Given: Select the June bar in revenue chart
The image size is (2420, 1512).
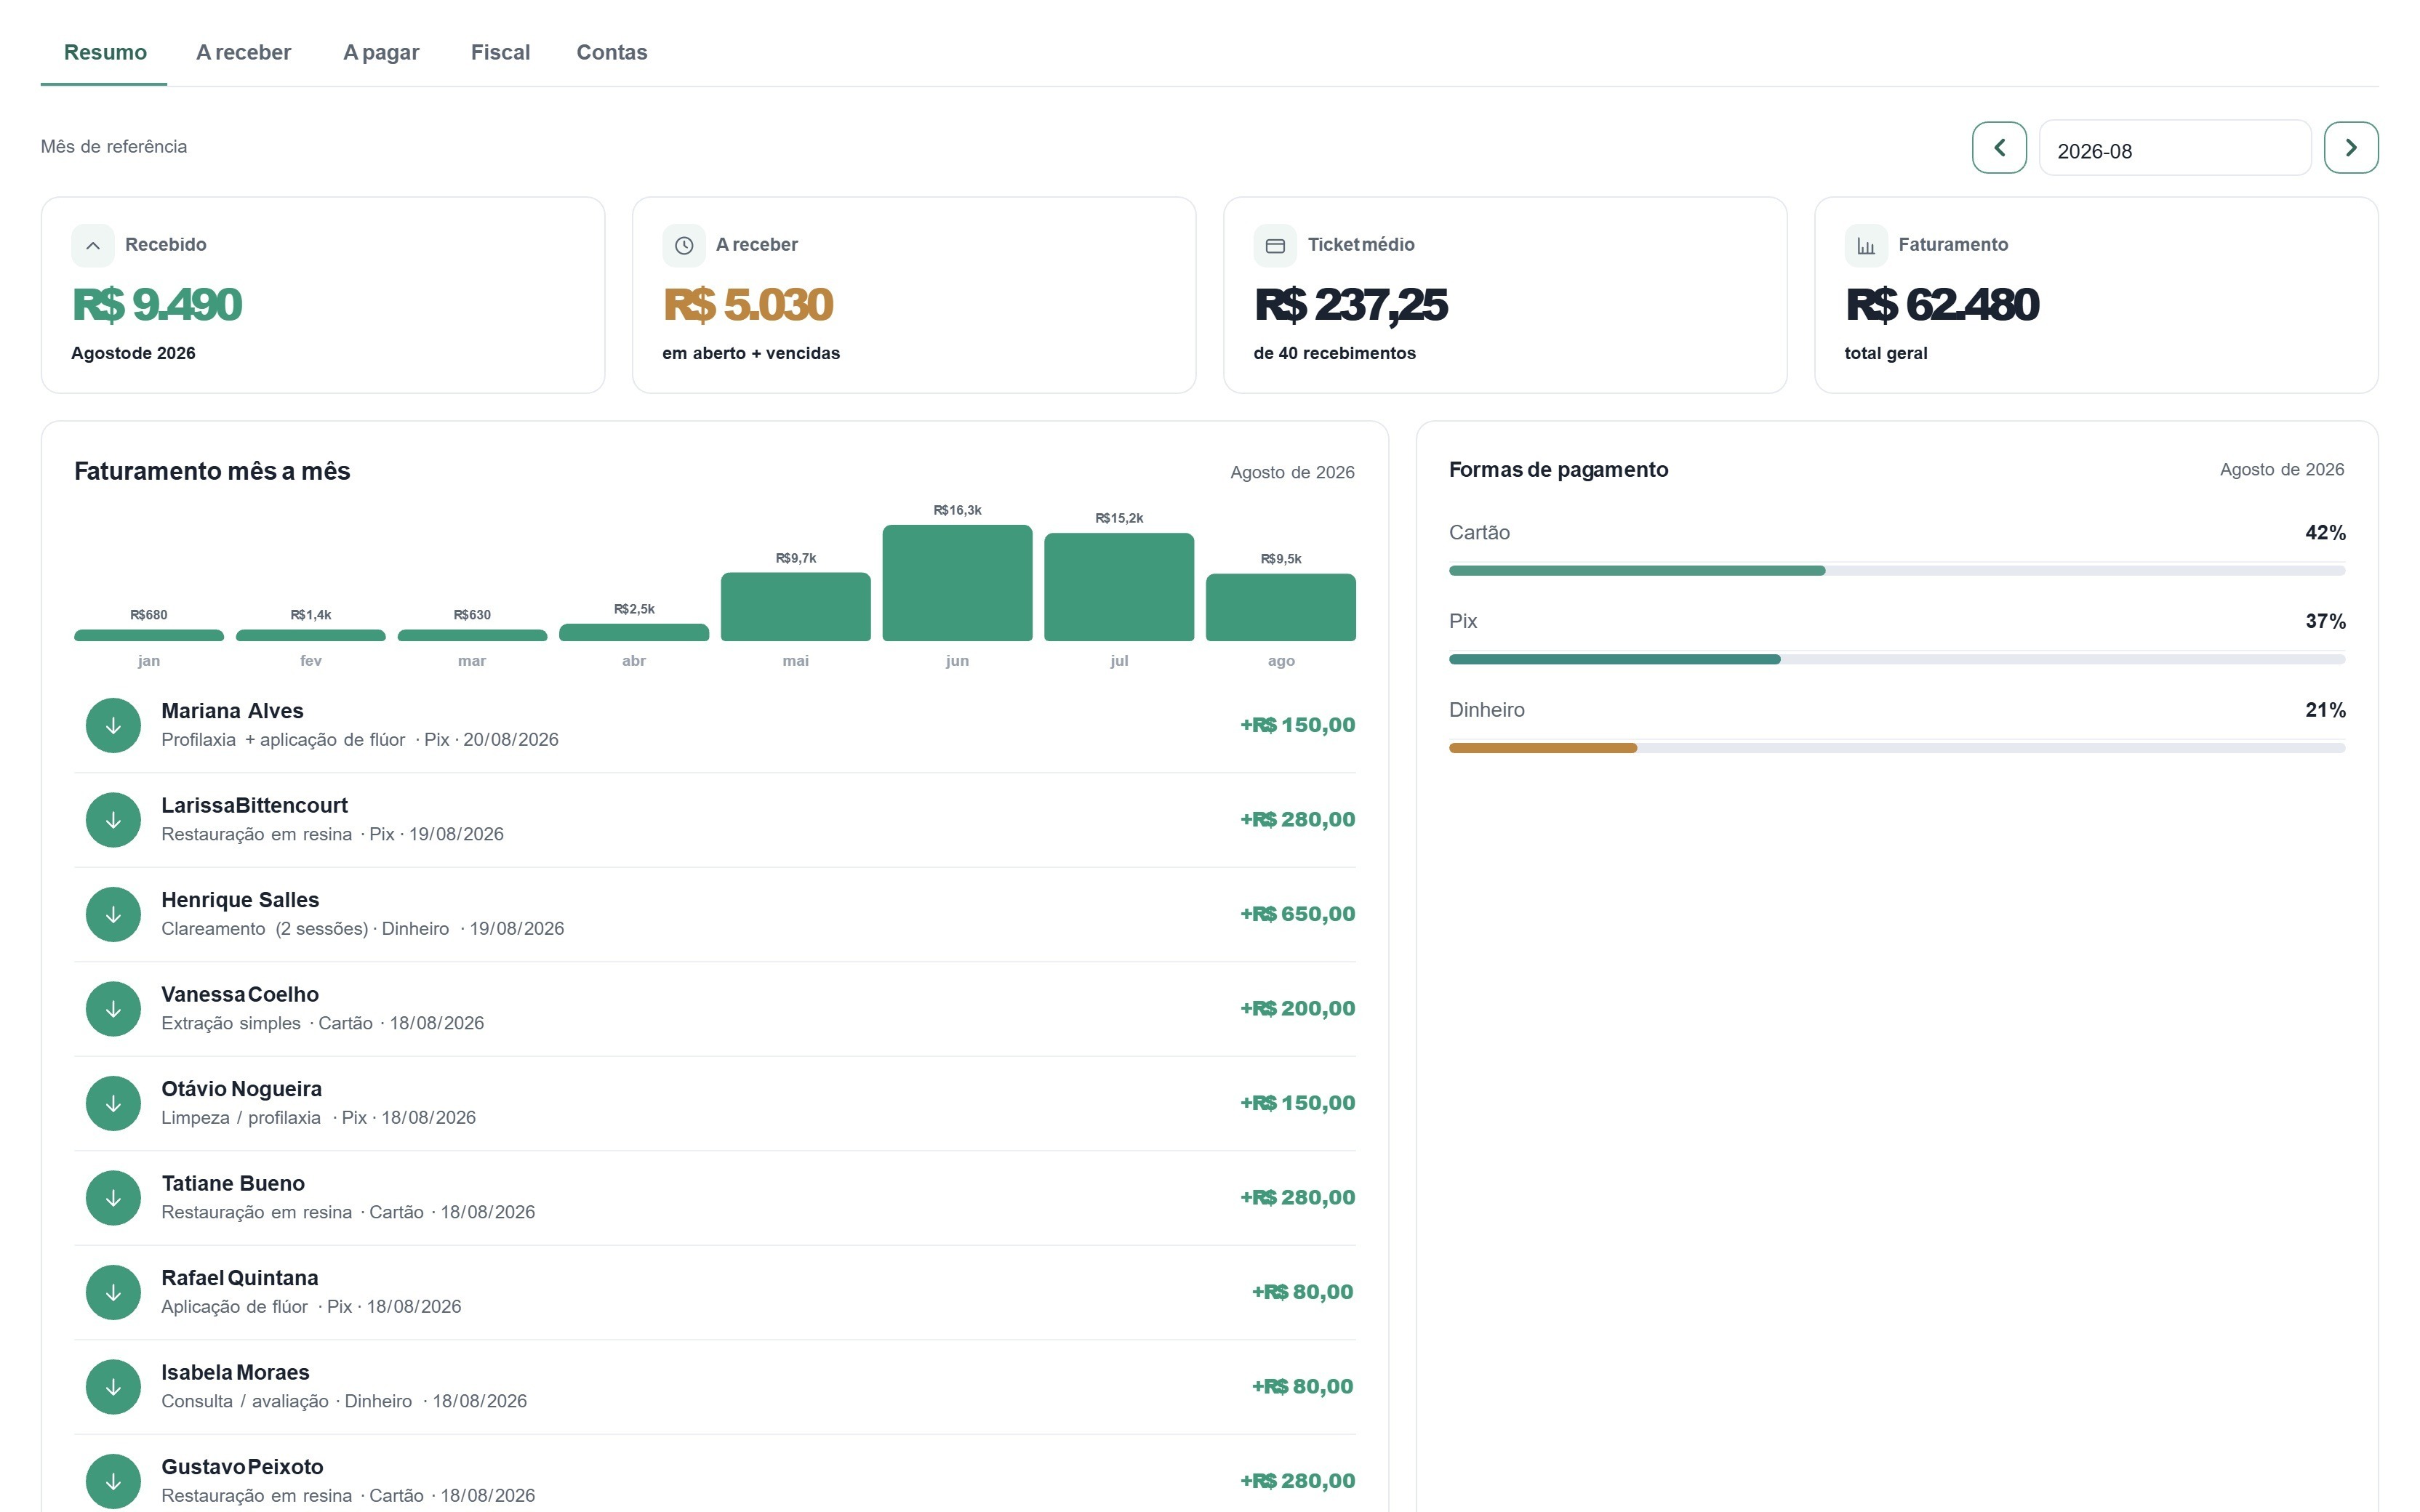Looking at the screenshot, I should [957, 583].
